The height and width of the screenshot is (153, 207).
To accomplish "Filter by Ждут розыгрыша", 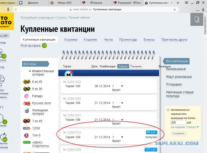I will (x=179, y=77).
